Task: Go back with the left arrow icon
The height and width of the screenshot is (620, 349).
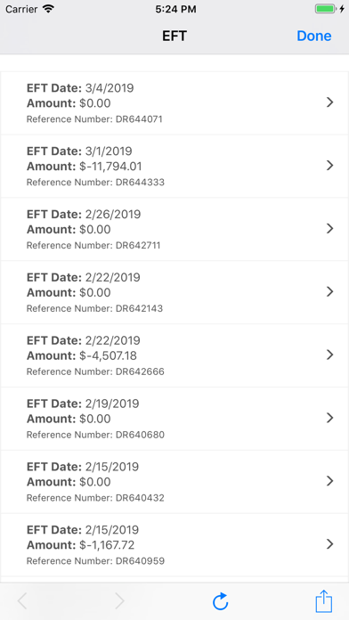Action: [x=22, y=601]
